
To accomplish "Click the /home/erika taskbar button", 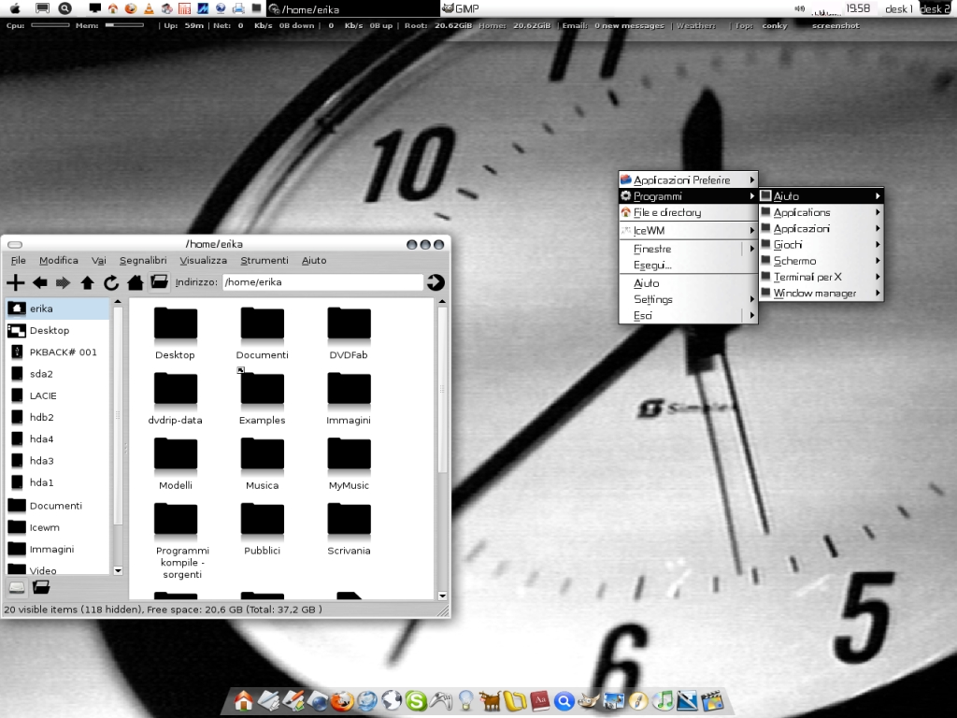I will click(x=352, y=8).
